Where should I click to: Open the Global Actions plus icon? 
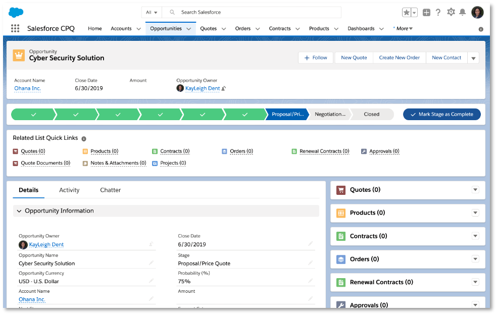click(x=427, y=12)
